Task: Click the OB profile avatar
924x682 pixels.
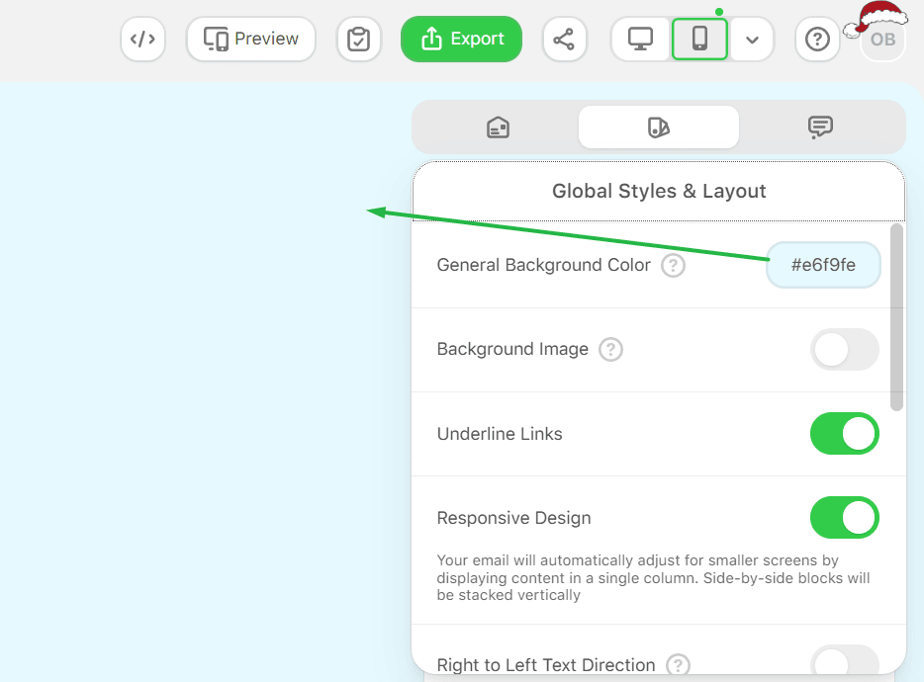Action: point(879,40)
